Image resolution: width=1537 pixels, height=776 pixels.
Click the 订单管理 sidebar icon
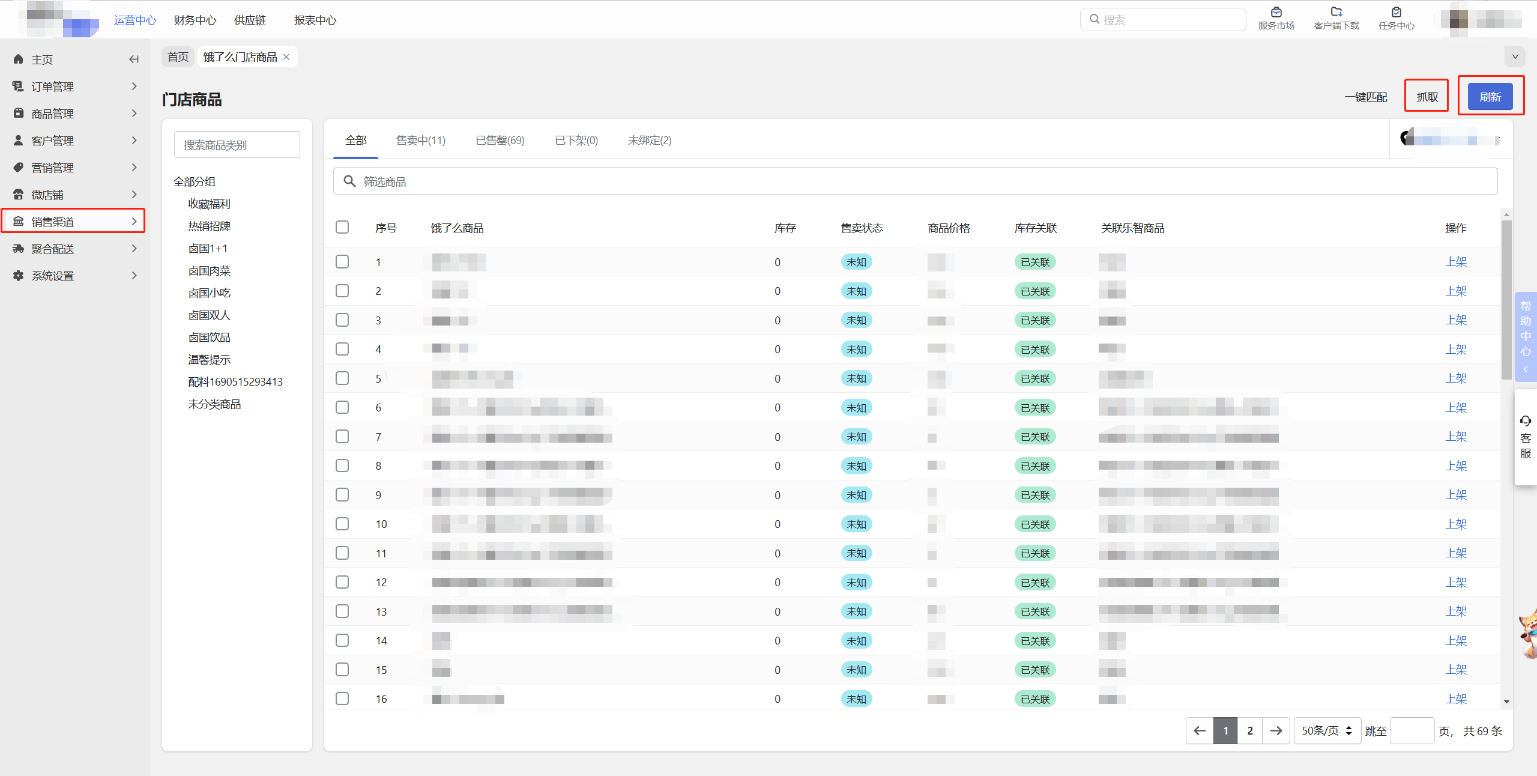coord(19,86)
